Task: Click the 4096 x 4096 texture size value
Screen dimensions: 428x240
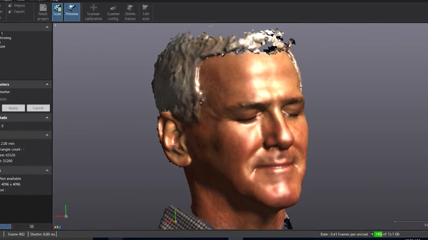Action: tap(11, 184)
